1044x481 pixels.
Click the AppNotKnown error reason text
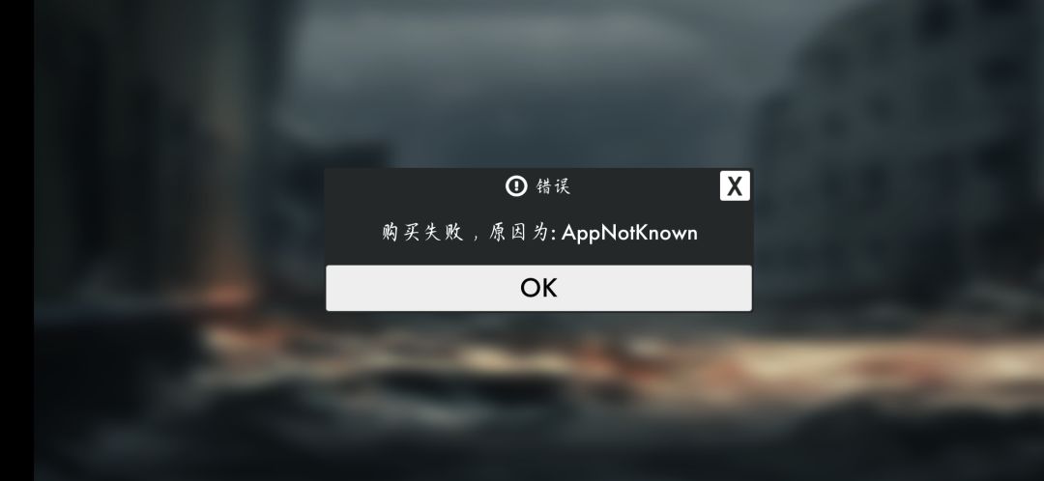tap(629, 233)
